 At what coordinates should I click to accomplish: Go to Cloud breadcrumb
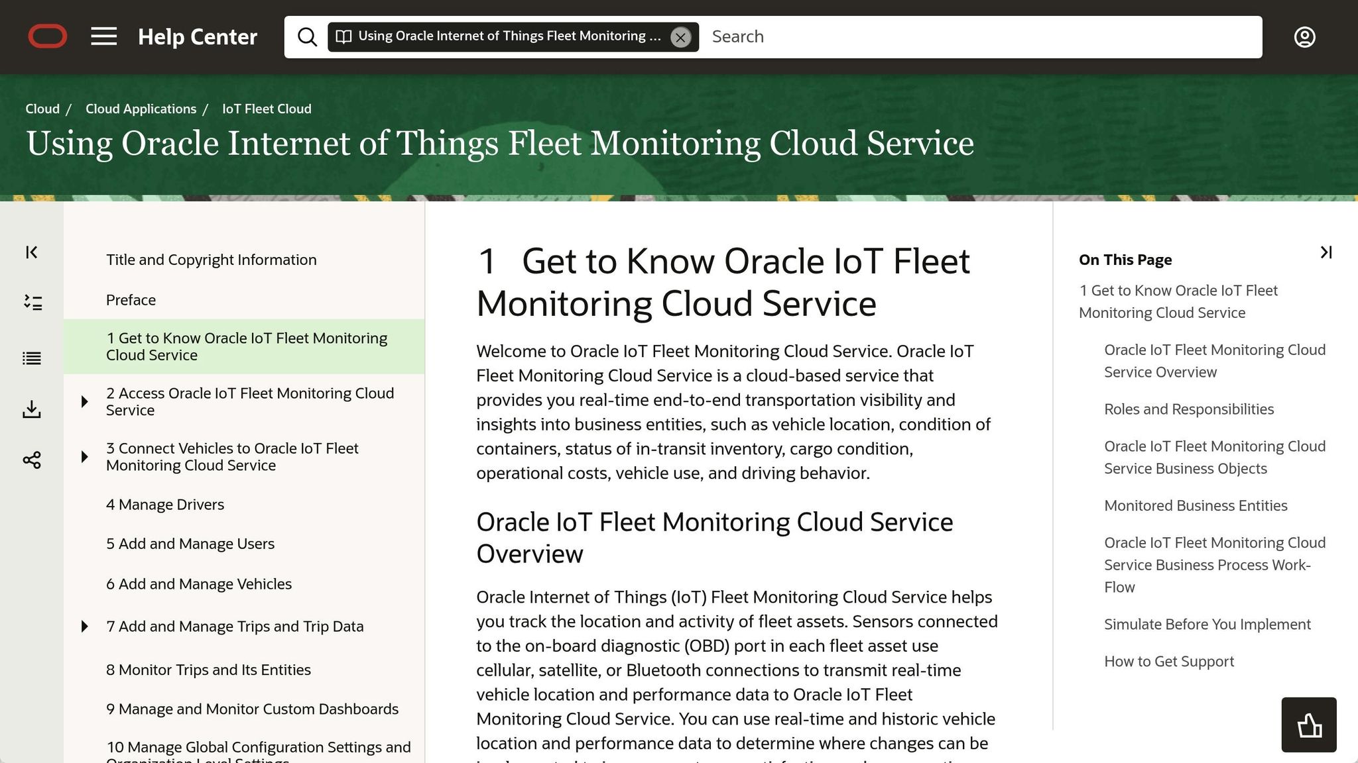(x=42, y=109)
